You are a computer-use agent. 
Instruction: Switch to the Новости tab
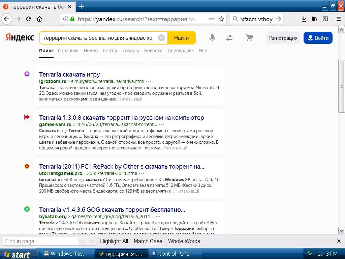click(153, 51)
